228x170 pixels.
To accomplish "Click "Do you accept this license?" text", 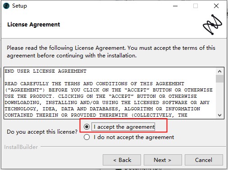I will click(x=42, y=132).
